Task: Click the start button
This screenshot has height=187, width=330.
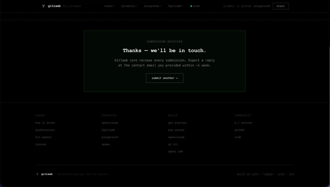Action: pyautogui.click(x=280, y=6)
